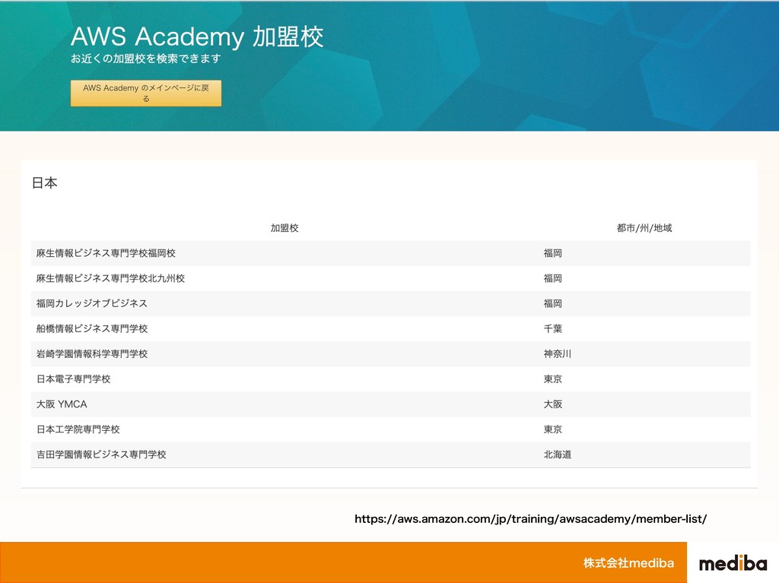Click 日本電子専門学校 school name

pyautogui.click(x=74, y=379)
